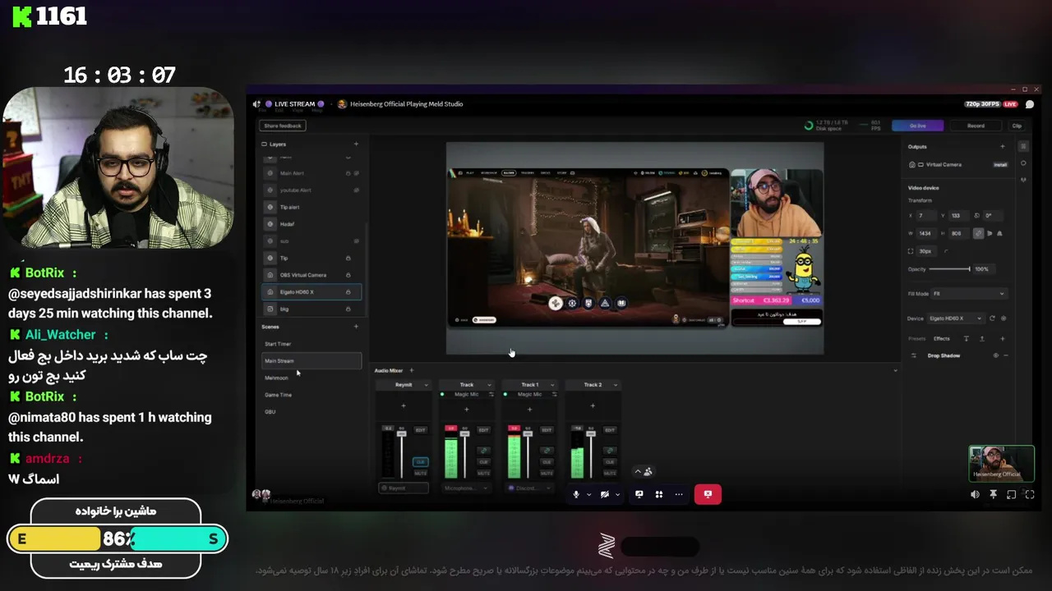Open the Discord source dropdown under Track 1

[x=530, y=488]
